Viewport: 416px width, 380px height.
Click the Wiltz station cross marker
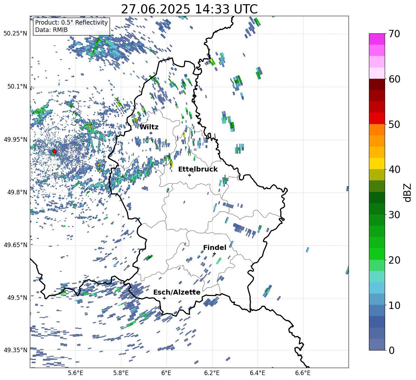(x=151, y=133)
